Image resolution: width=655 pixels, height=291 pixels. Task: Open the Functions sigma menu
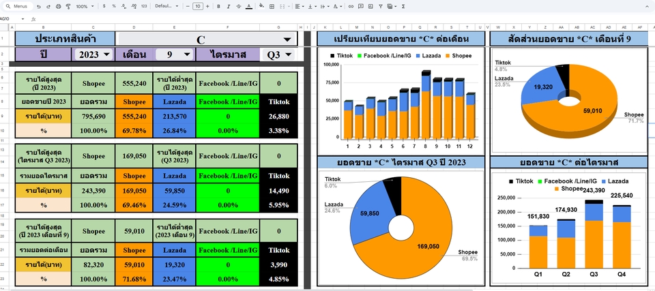point(403,6)
